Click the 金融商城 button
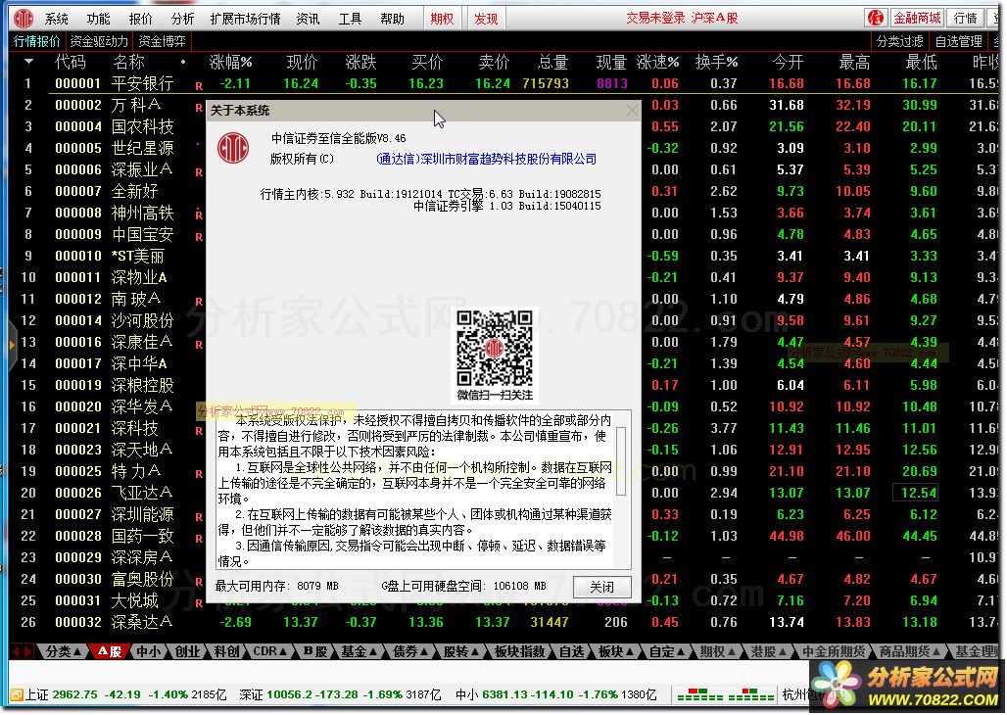This screenshot has width=1007, height=715. point(917,18)
